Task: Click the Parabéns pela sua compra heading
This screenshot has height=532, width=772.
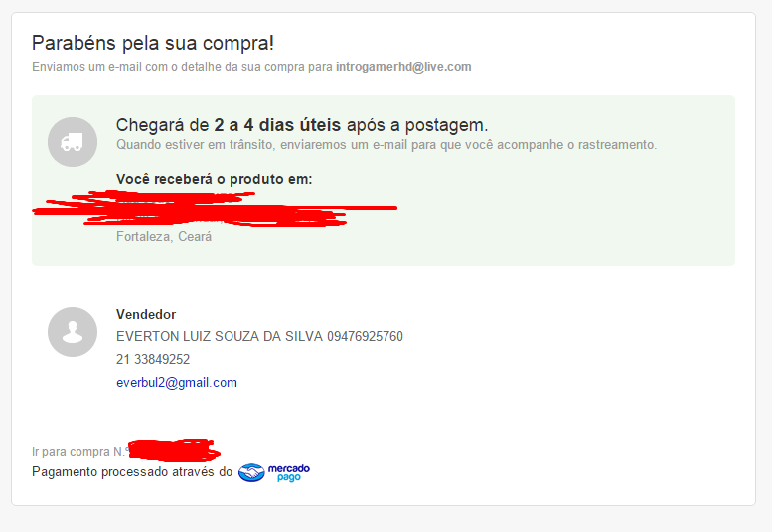Action: (153, 44)
